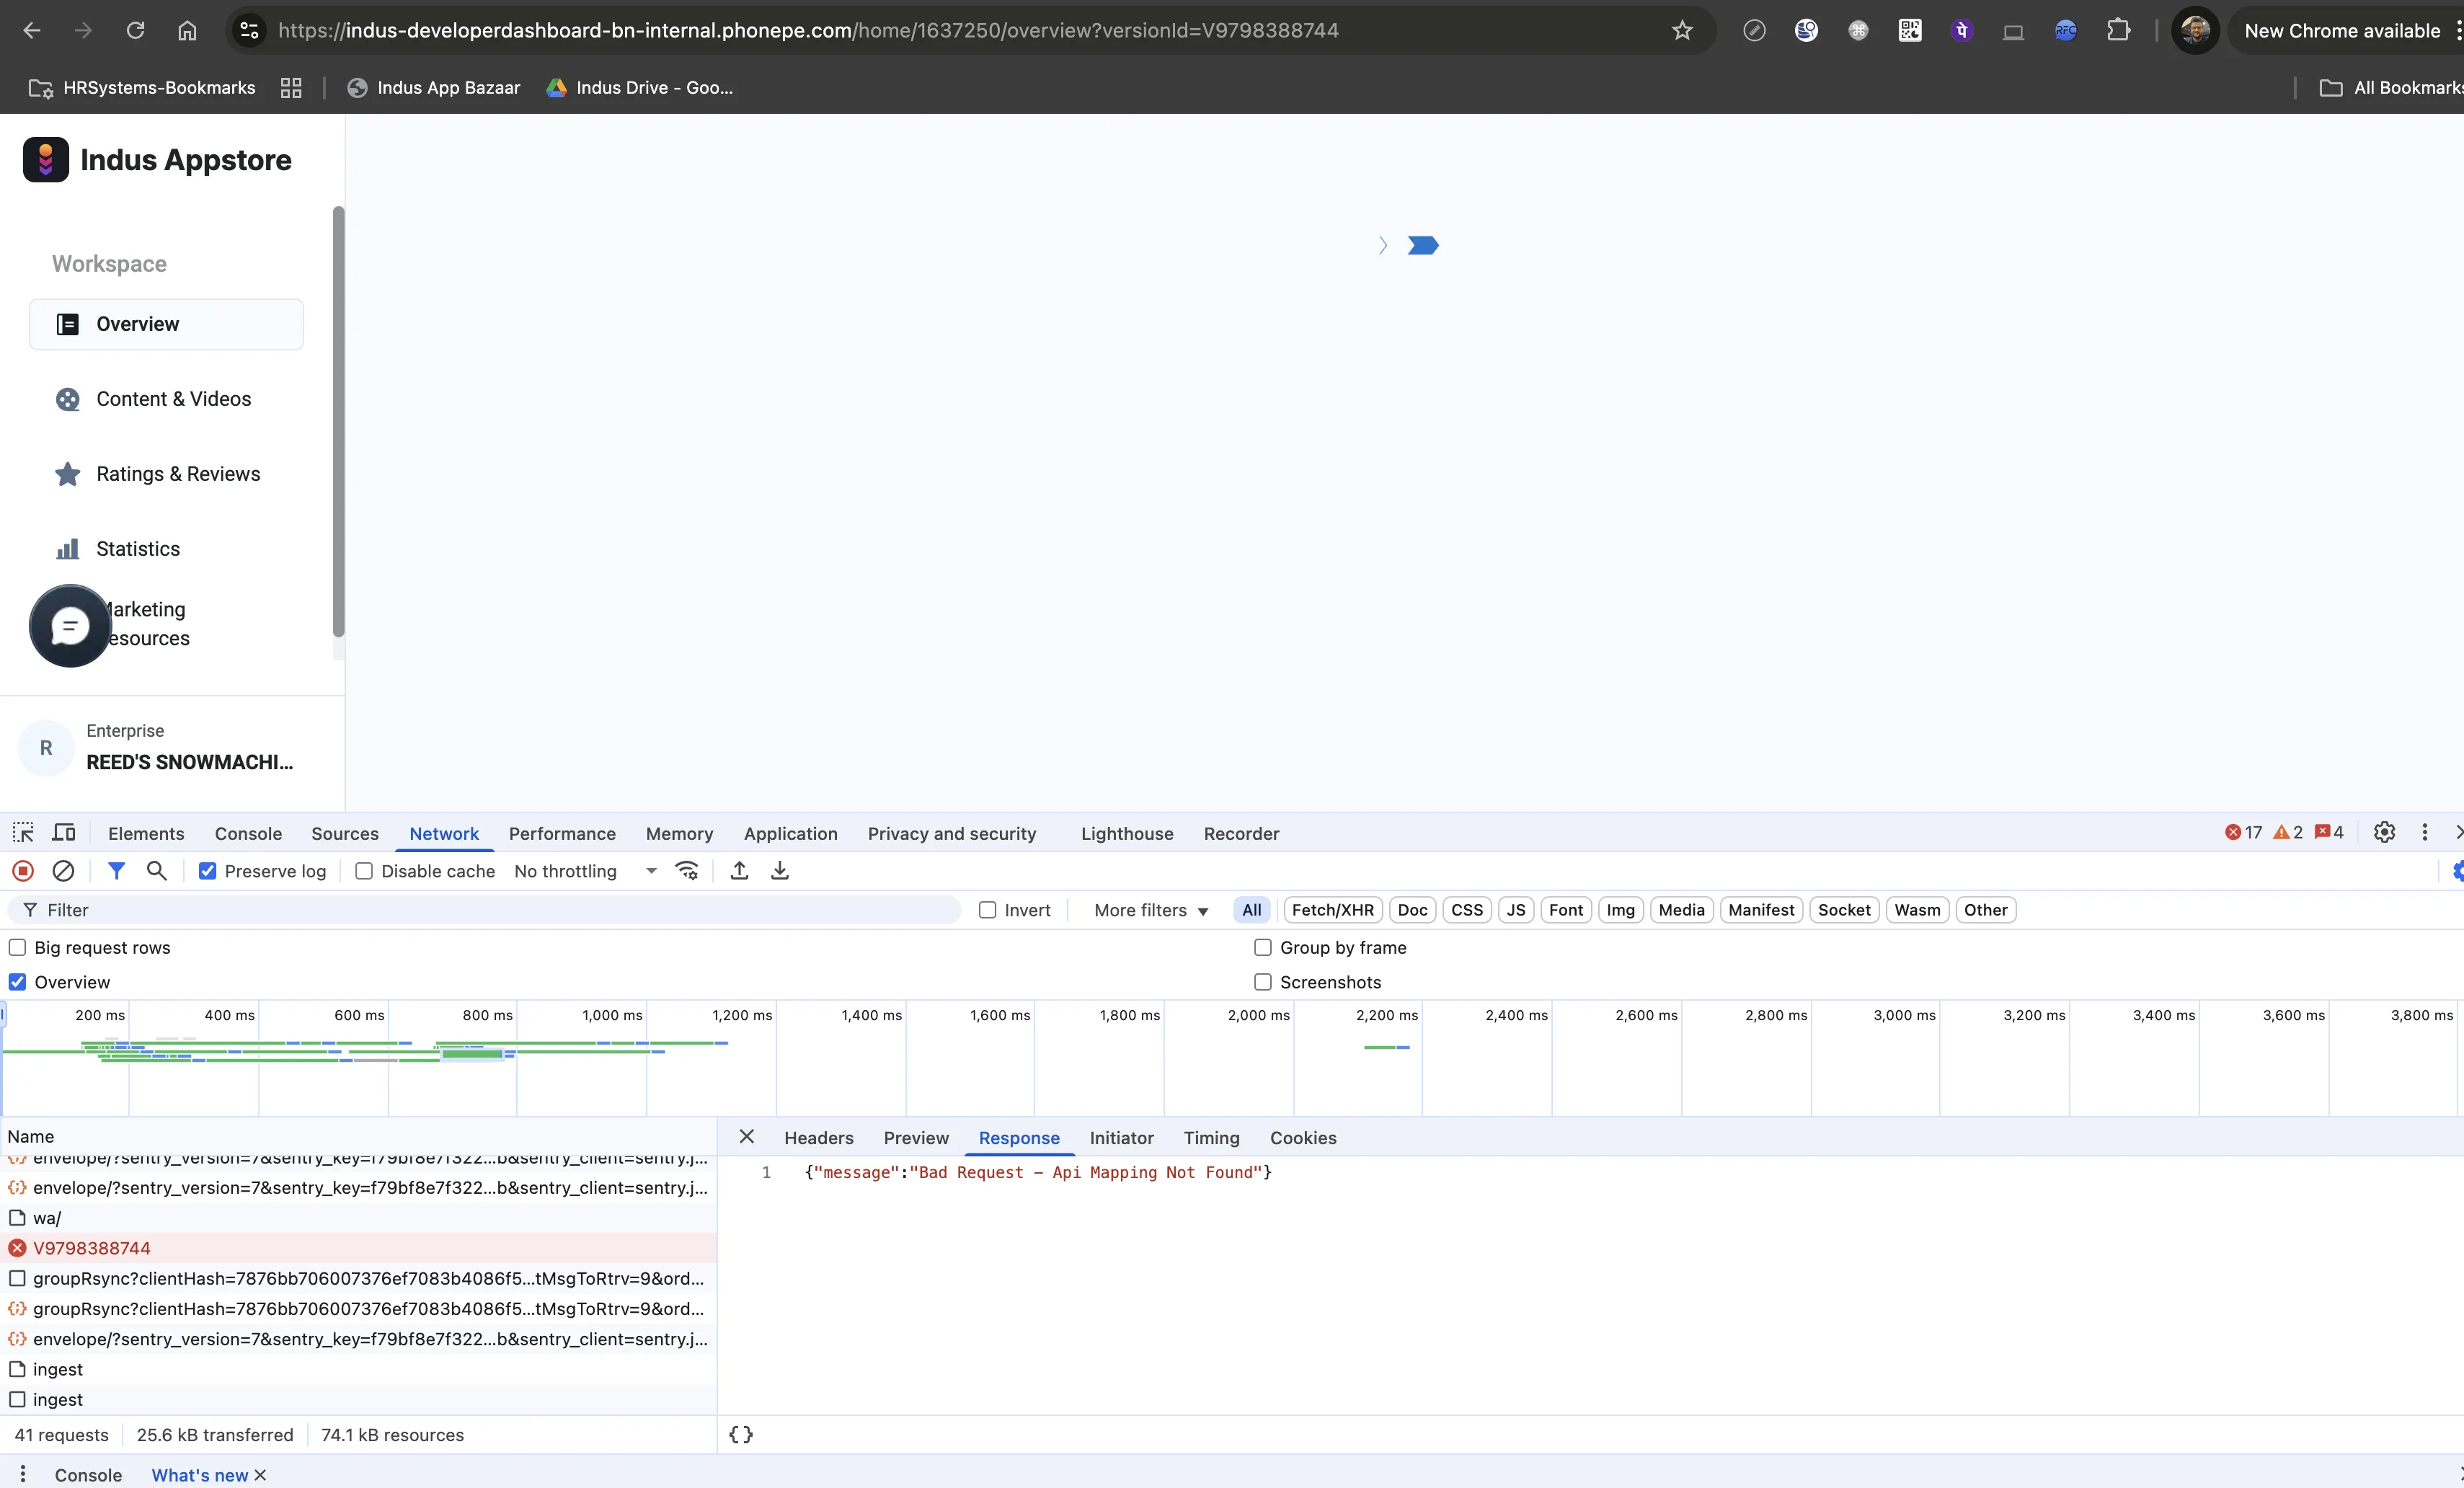2464x1488 pixels.
Task: Enable Disable cache checkbox
Action: point(364,871)
